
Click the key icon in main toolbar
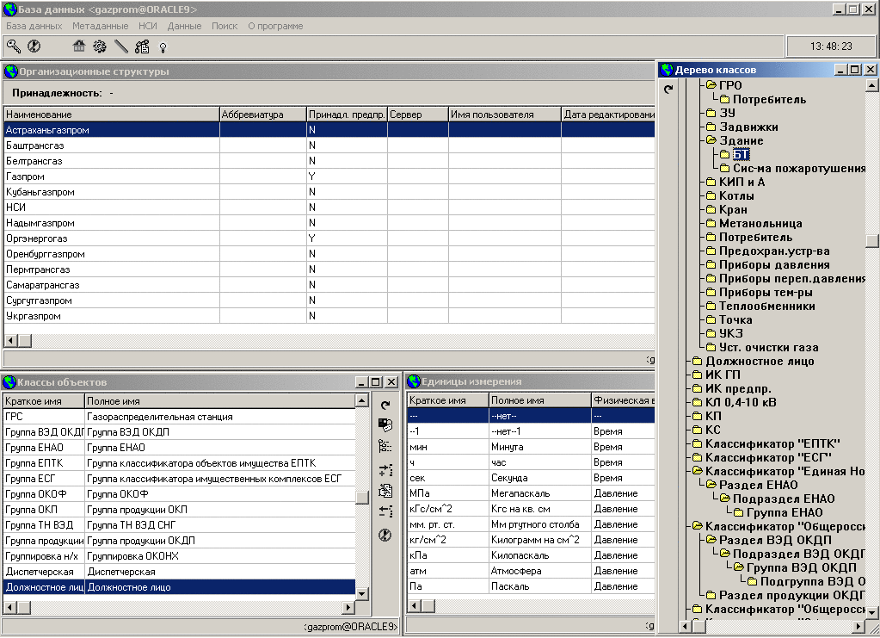13,46
